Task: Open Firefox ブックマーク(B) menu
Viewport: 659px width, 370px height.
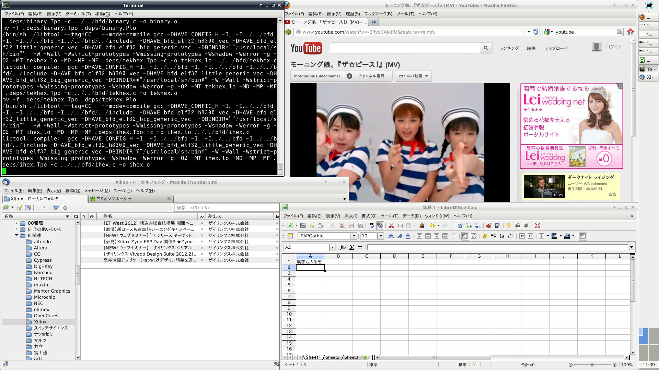Action: point(378,14)
